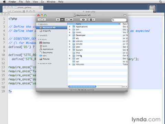Sort by the Name column header
This screenshot has height=124, width=165.
pos(94,24)
